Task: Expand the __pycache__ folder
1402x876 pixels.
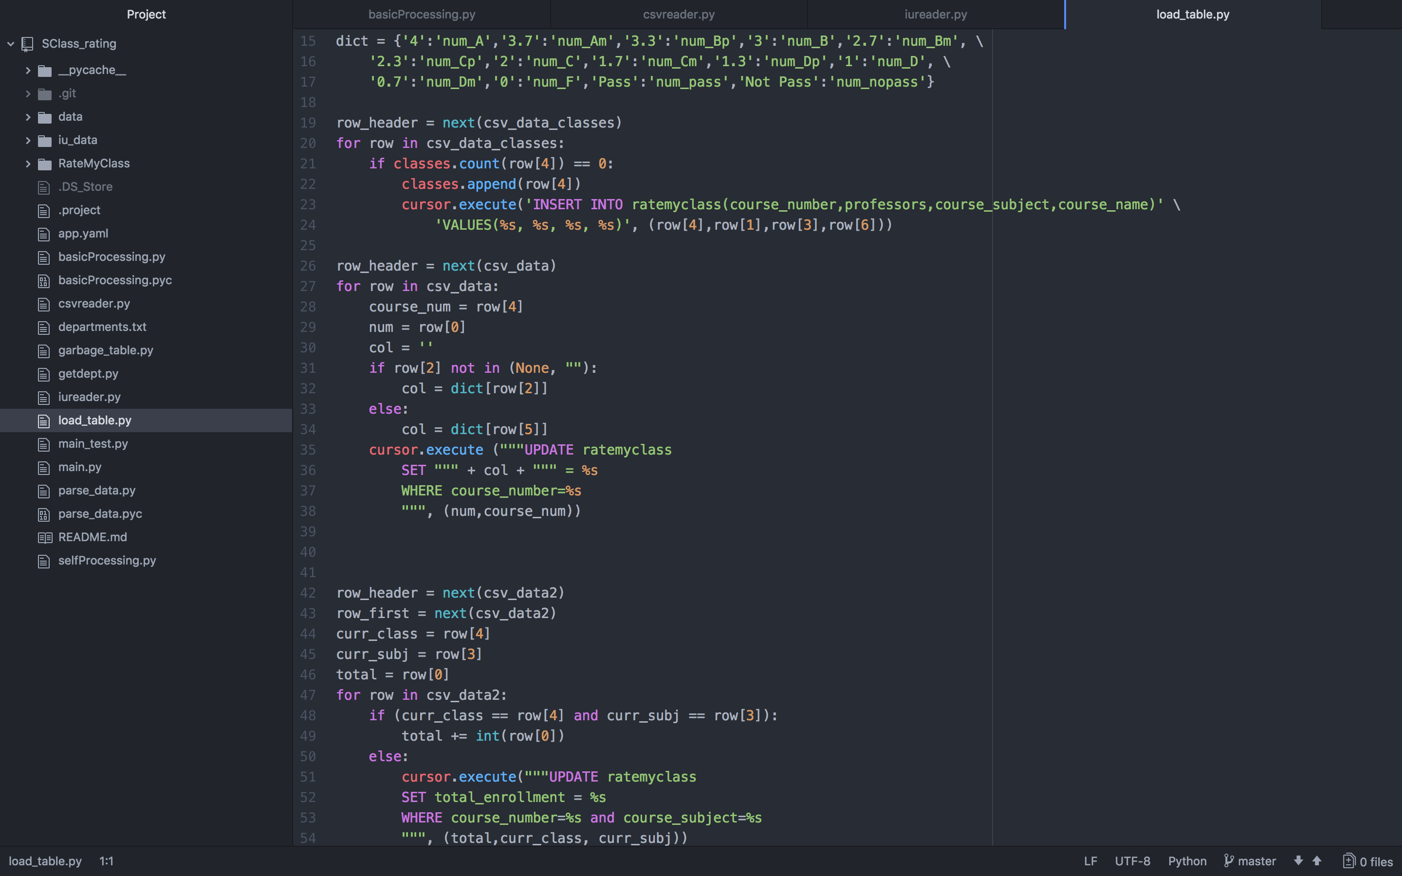Action: pyautogui.click(x=28, y=70)
